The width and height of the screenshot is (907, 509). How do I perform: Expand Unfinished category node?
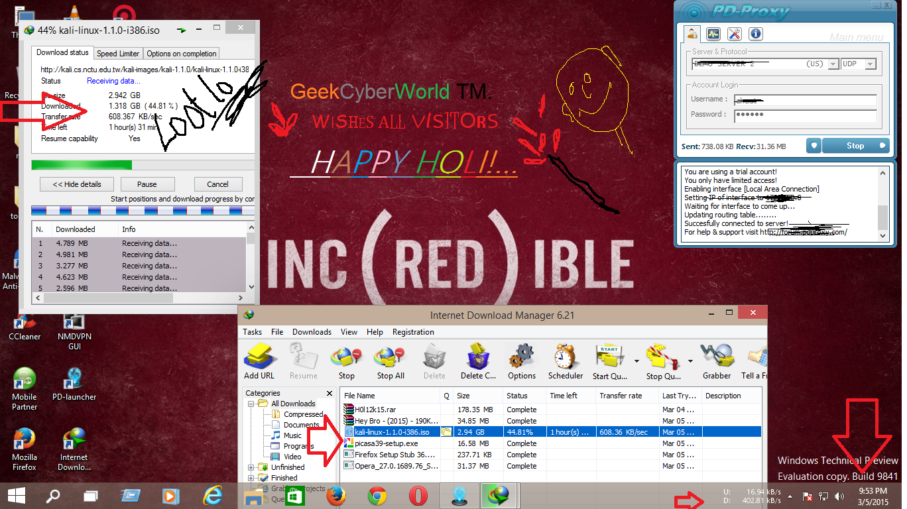251,467
